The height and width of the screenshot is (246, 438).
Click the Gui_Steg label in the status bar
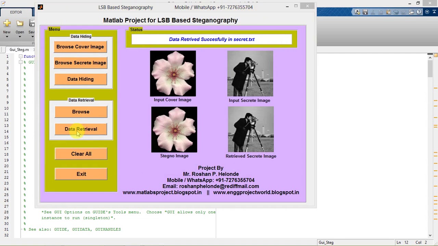click(x=326, y=243)
